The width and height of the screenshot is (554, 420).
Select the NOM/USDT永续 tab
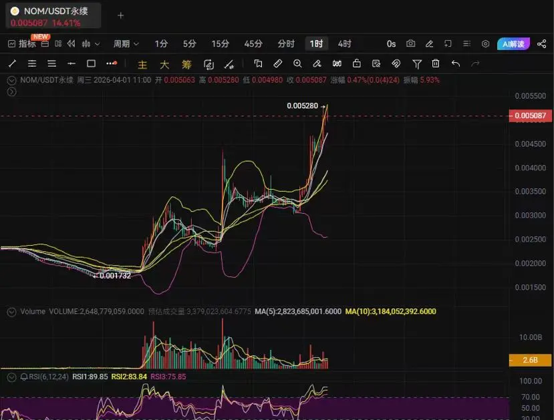(53, 15)
